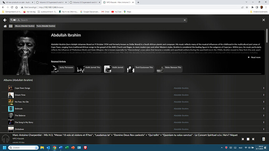Screen dimensions: 269x151
Task: Open File Explorer from the taskbar
Action: click(42, 147)
